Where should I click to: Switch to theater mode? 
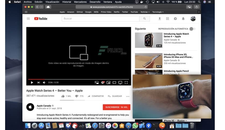[114, 82]
